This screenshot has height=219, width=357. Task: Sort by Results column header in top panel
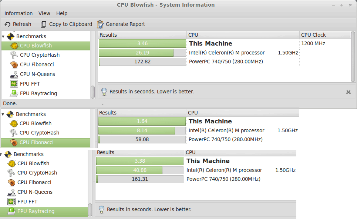pyautogui.click(x=142, y=35)
